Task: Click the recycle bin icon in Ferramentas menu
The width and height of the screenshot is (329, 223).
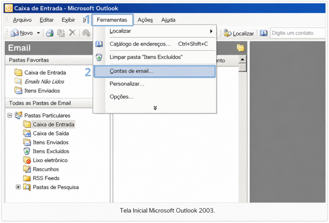Action: click(x=99, y=57)
